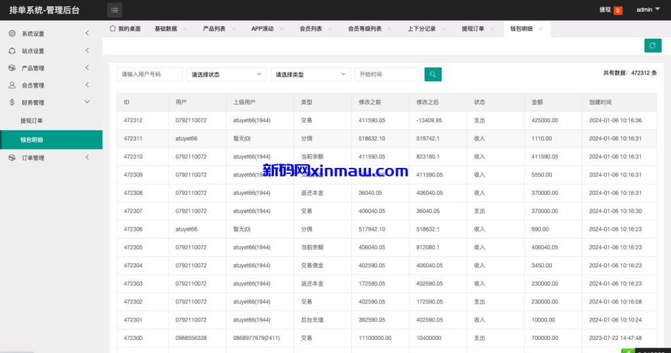
Task: Click the orange 提现 notification badge
Action: (618, 10)
